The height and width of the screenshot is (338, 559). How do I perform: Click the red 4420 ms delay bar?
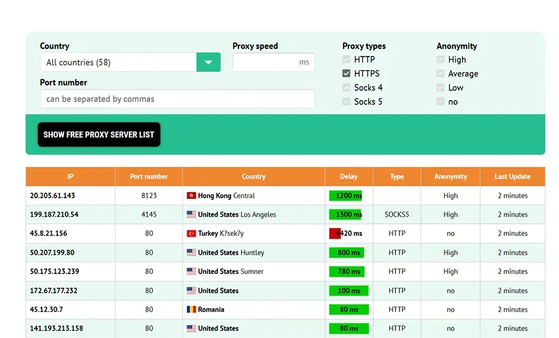coord(335,234)
